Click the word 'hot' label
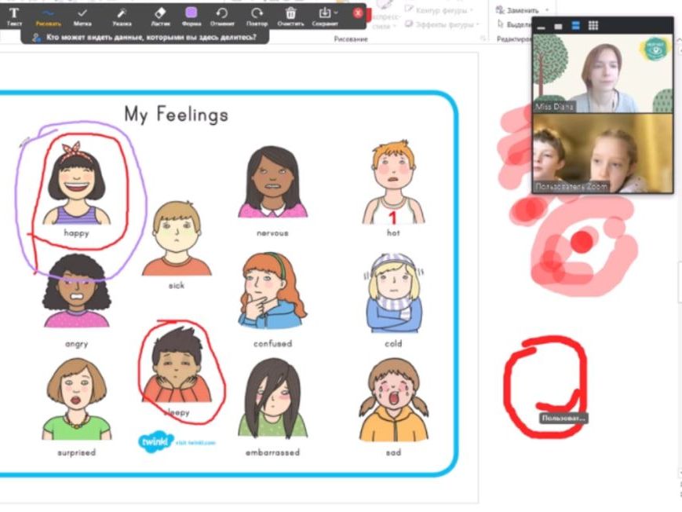Image resolution: width=682 pixels, height=512 pixels. click(x=393, y=233)
